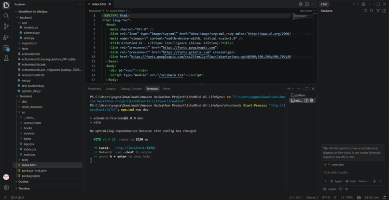Expand the node_modules folder

coord(32,107)
